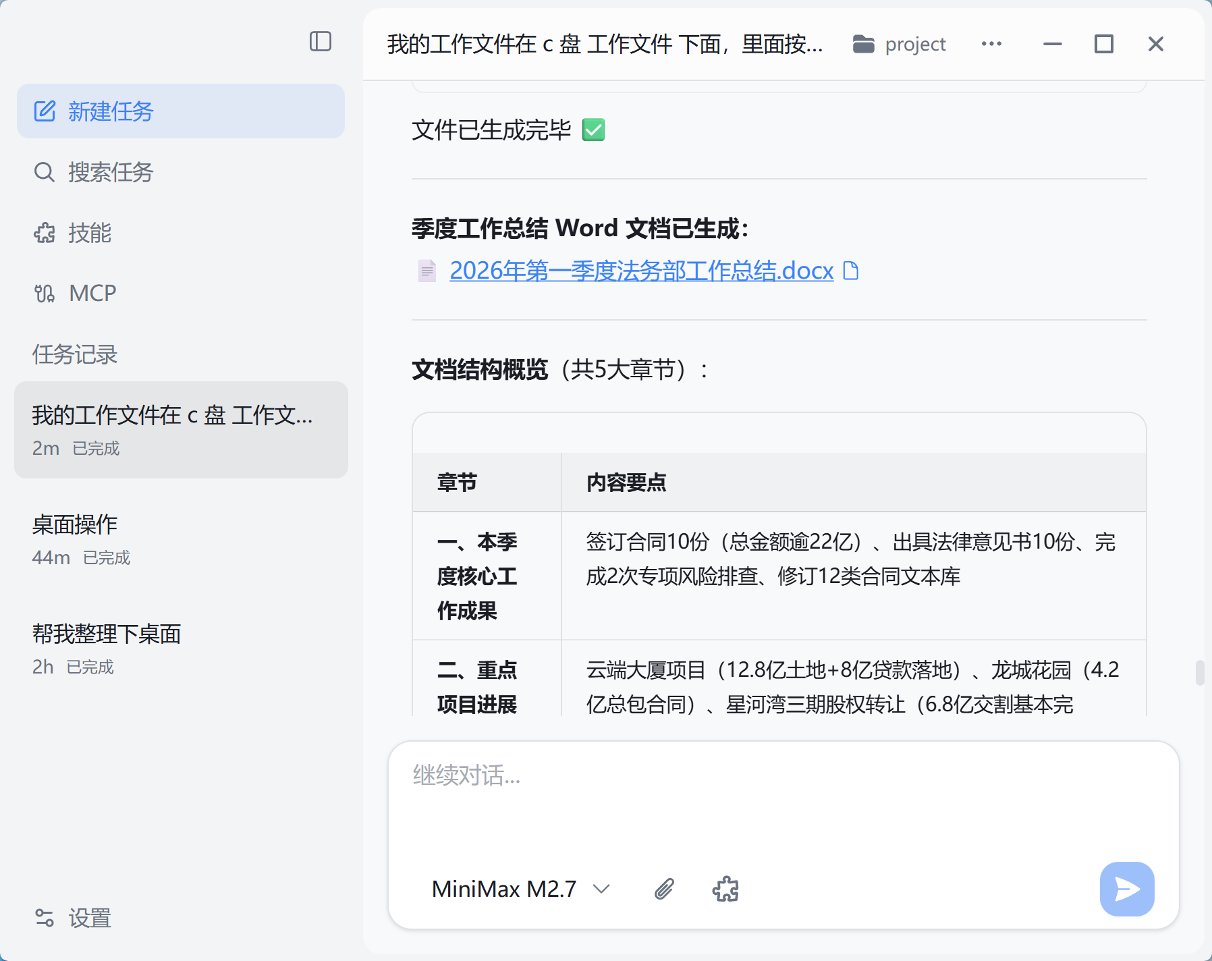Screen dimensions: 1212x961
Task: Click the 新建任务 pencil icon
Action: tap(45, 111)
